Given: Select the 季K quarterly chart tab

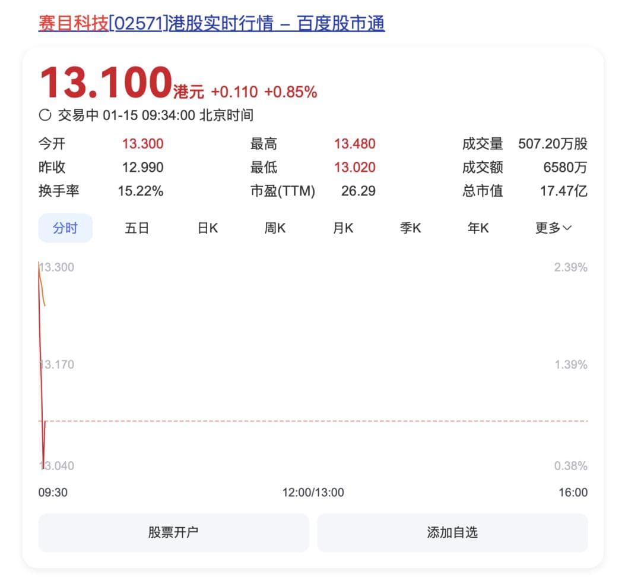Looking at the screenshot, I should pos(410,228).
